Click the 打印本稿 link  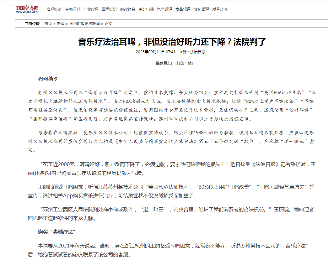(x=184, y=63)
